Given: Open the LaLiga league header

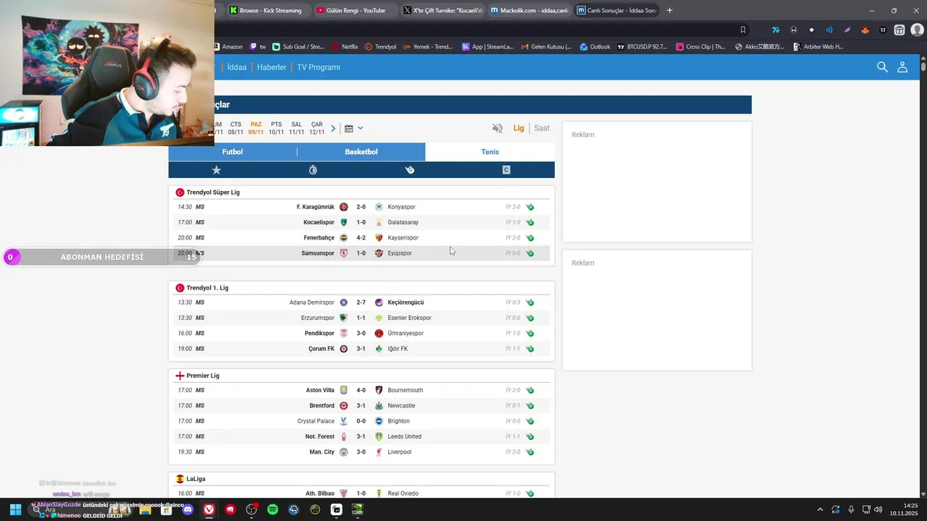Looking at the screenshot, I should coord(196,479).
